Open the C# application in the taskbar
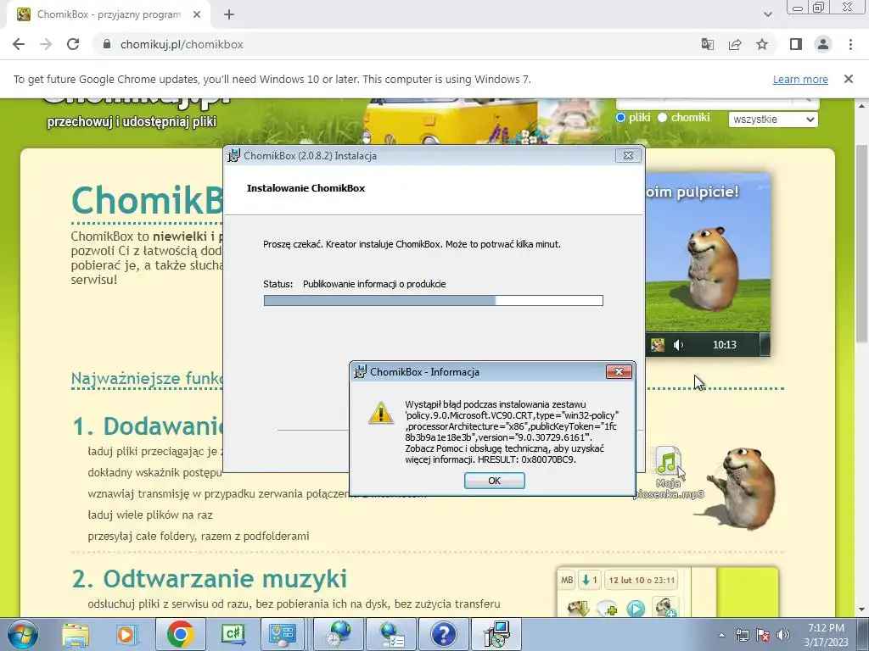 tap(233, 634)
